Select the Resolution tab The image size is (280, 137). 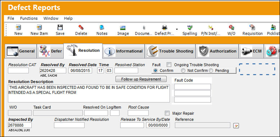pos(83,51)
